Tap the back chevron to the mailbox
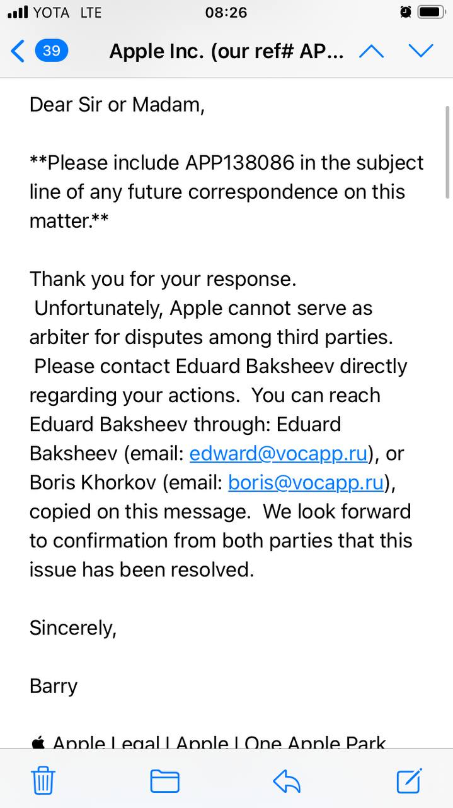Viewport: 453px width, 808px height. pyautogui.click(x=18, y=51)
